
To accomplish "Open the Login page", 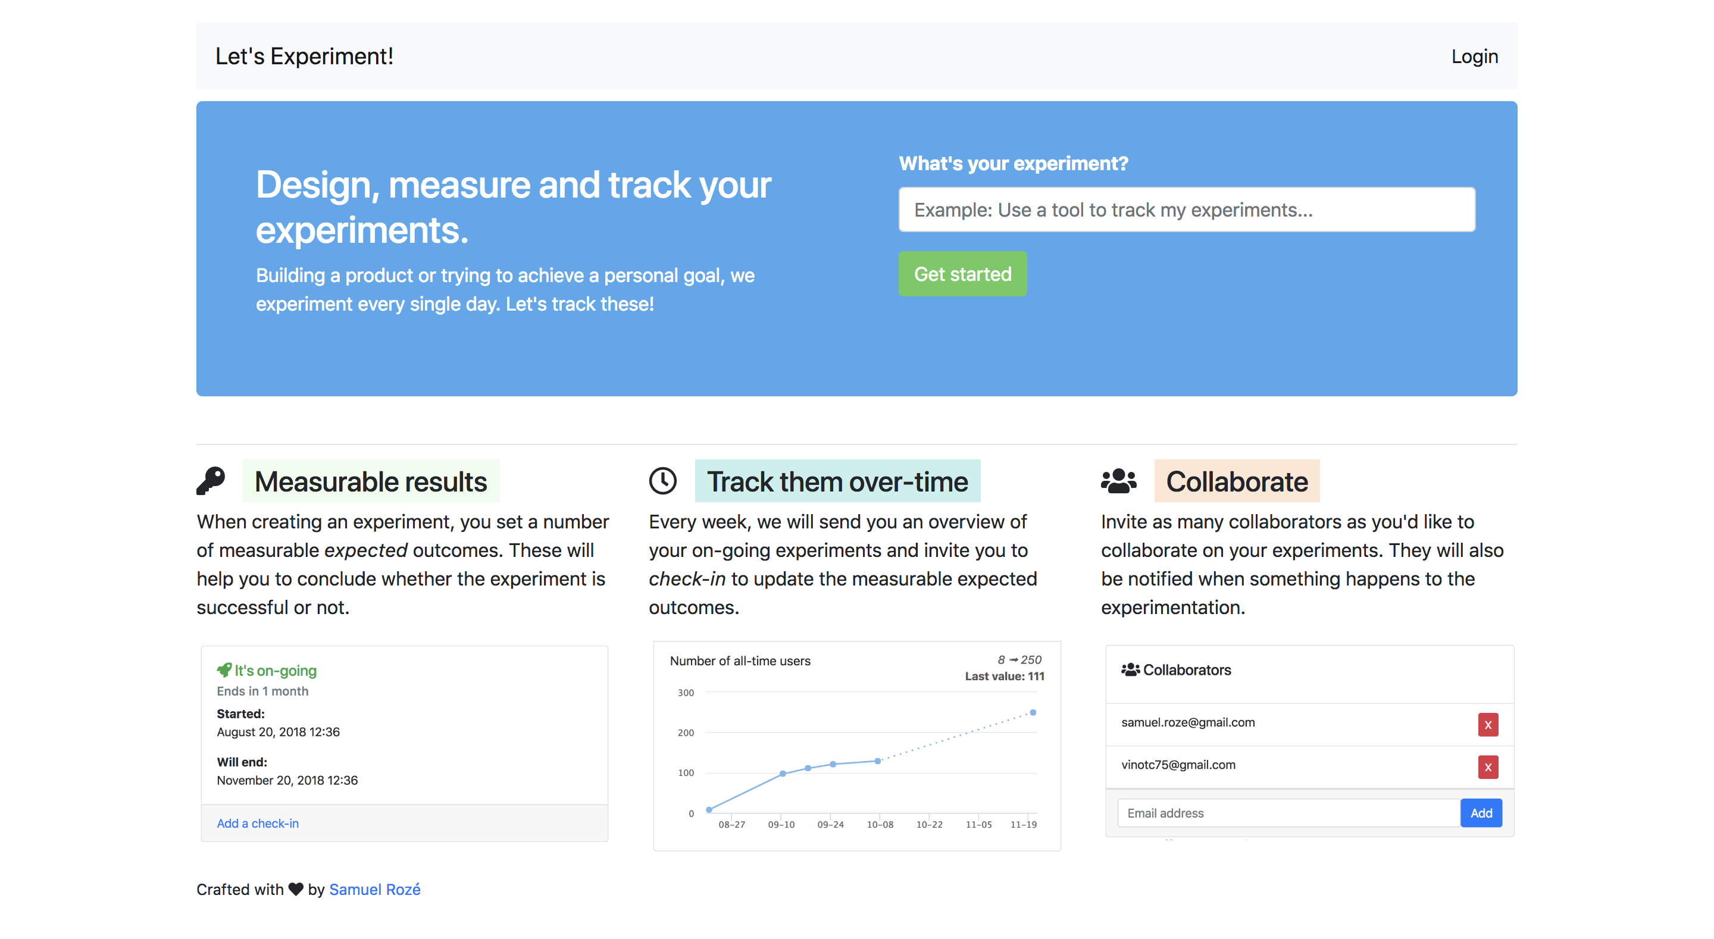I will click(1474, 57).
